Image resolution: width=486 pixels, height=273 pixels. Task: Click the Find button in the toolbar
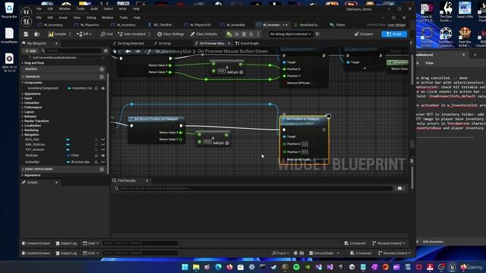[x=106, y=34]
